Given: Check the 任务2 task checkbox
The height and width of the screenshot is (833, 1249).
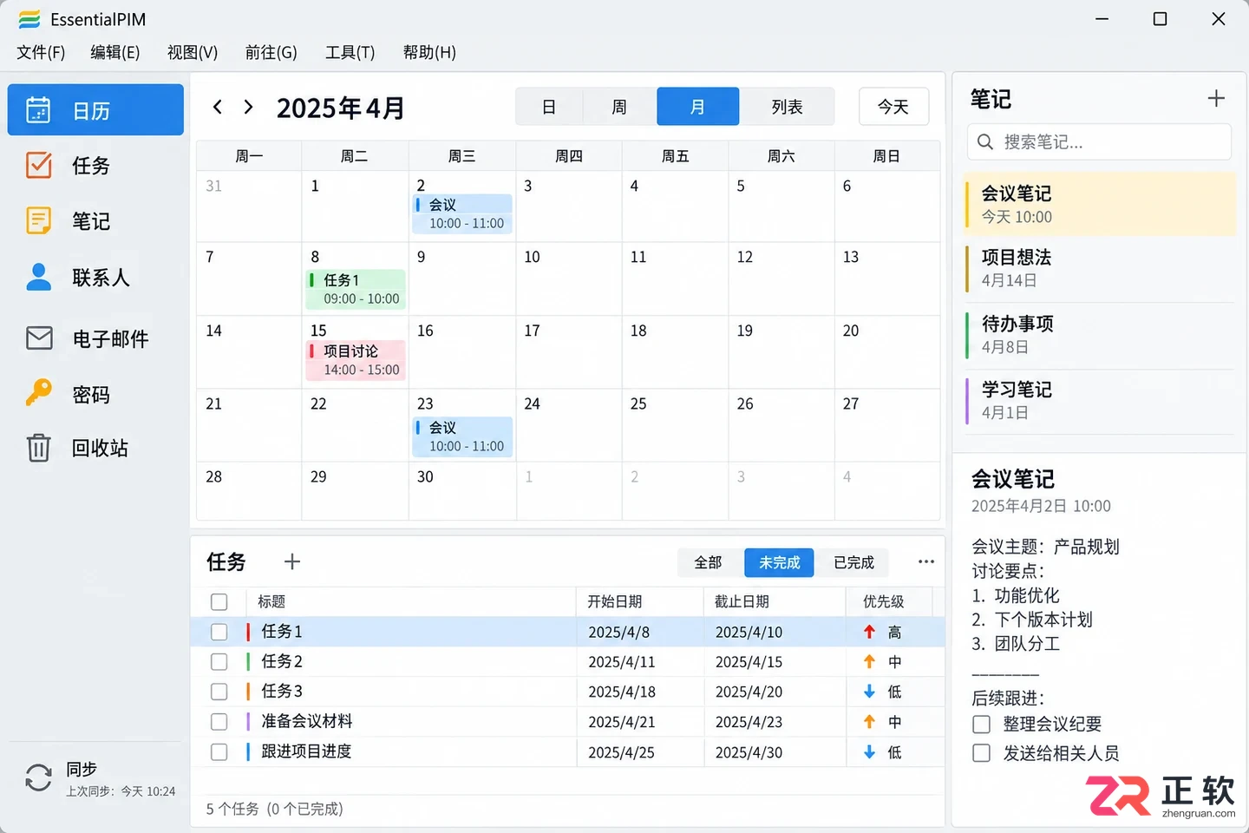Looking at the screenshot, I should click(219, 661).
